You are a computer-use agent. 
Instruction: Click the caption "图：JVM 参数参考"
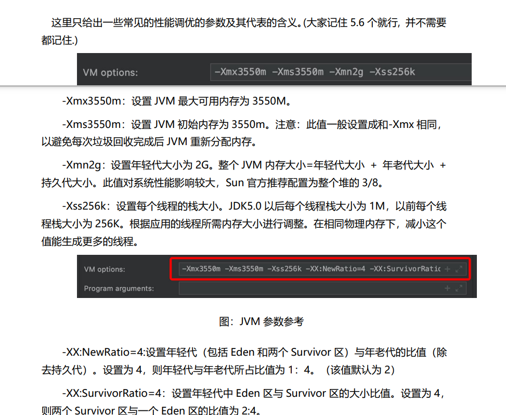coord(261,321)
